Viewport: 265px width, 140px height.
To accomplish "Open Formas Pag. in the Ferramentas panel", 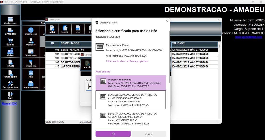I will 31,63.
